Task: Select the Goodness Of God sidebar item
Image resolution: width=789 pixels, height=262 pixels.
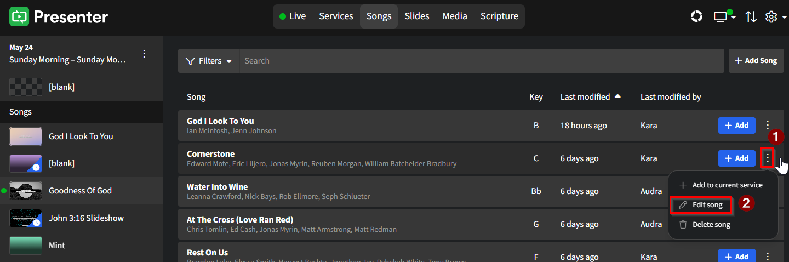Action: tap(81, 191)
